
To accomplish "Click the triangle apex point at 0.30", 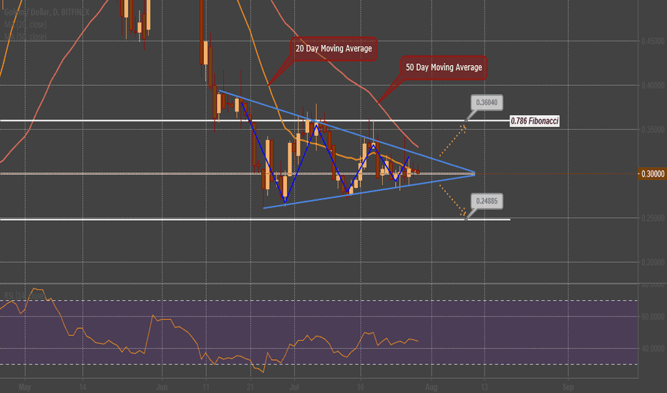I will [x=474, y=173].
